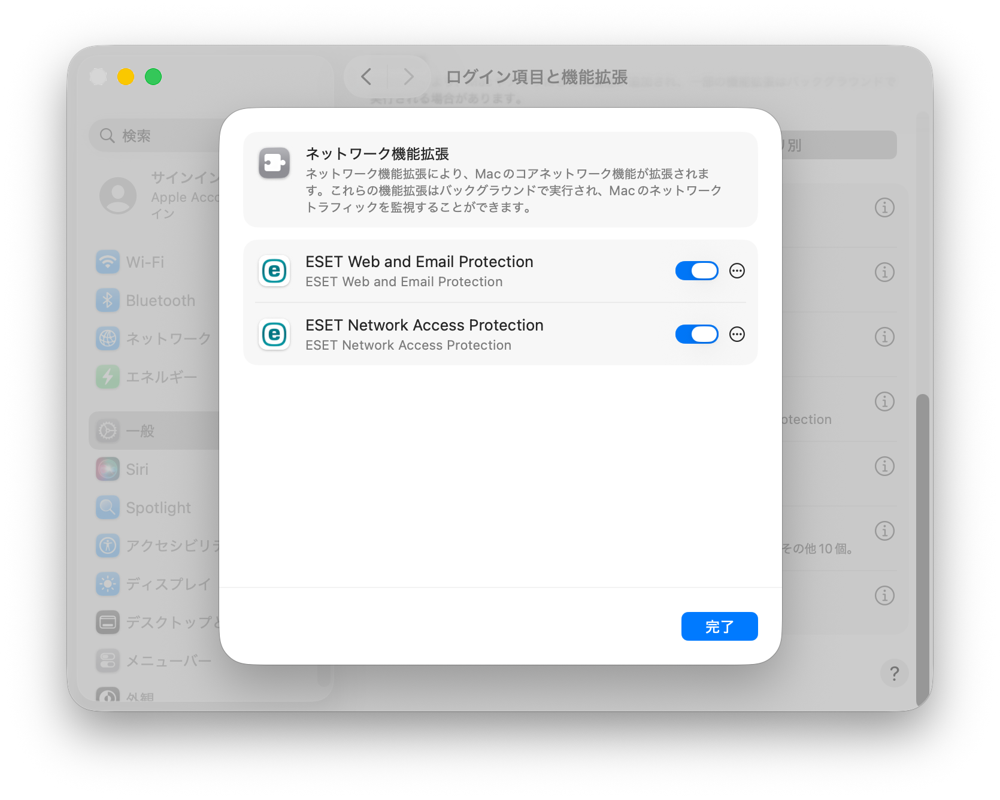The image size is (1000, 800).
Task: Open エネルギー settings in sidebar
Action: [x=160, y=377]
